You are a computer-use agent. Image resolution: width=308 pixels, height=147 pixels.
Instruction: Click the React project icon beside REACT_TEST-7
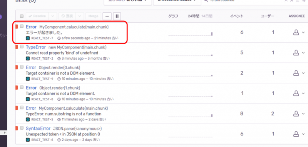click(28, 38)
